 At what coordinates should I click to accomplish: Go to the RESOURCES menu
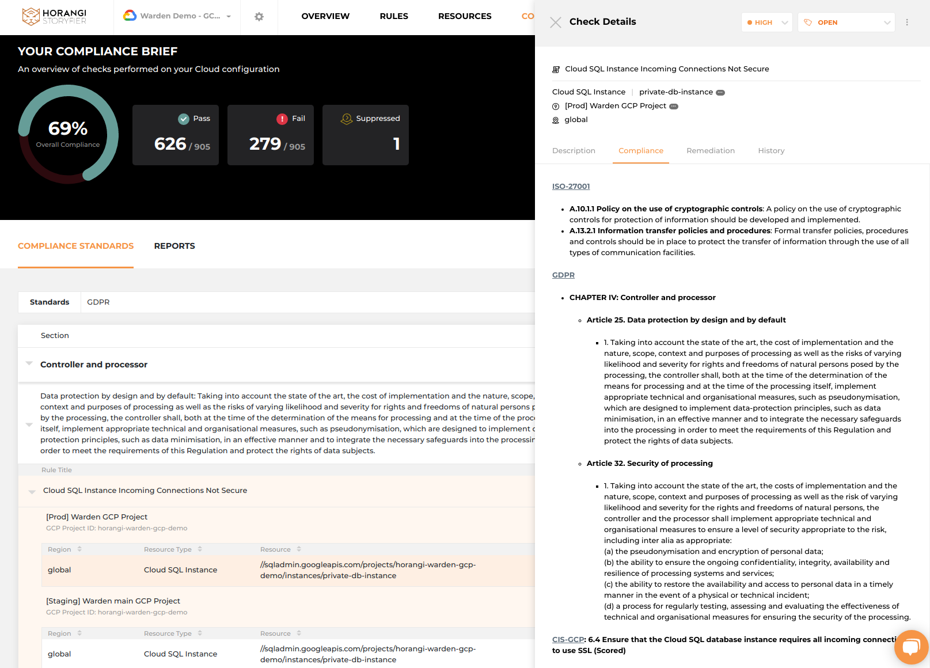tap(465, 16)
